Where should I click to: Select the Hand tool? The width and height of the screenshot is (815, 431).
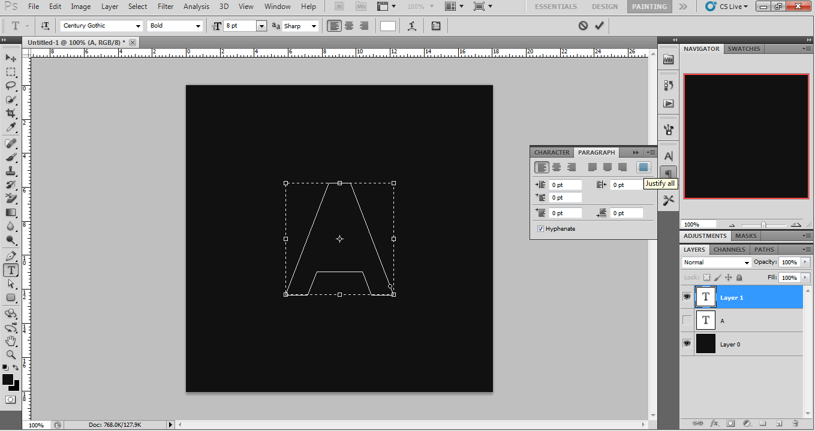pyautogui.click(x=11, y=340)
